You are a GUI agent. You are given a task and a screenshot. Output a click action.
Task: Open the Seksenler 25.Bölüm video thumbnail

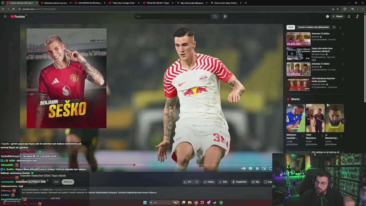[298, 39]
